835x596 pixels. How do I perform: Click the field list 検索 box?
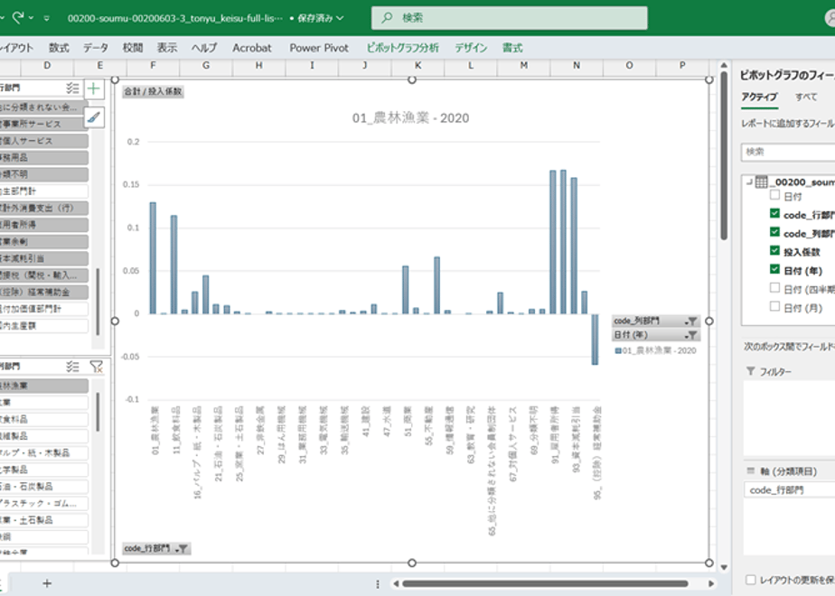coord(788,153)
